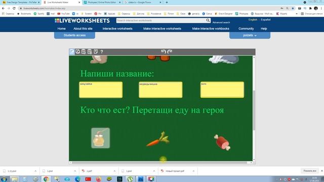Click the Liveworksheets logo
This screenshot has width=324, height=182.
pos(82,21)
